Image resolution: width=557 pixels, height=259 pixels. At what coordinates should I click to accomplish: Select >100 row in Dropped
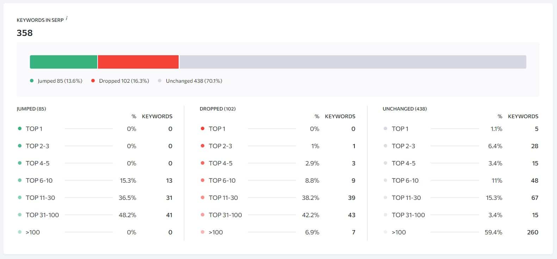[x=278, y=232]
